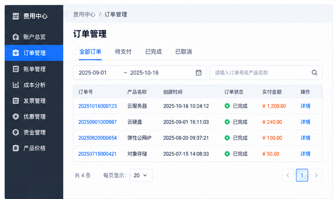The width and height of the screenshot is (333, 199).
Task: Click 详情 for 云硬盘 order
Action: coord(305,122)
